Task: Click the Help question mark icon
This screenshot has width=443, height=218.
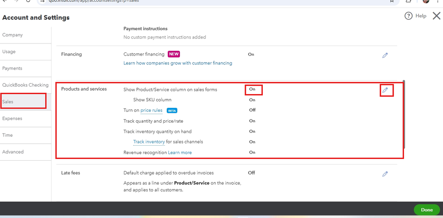Action: pos(408,16)
